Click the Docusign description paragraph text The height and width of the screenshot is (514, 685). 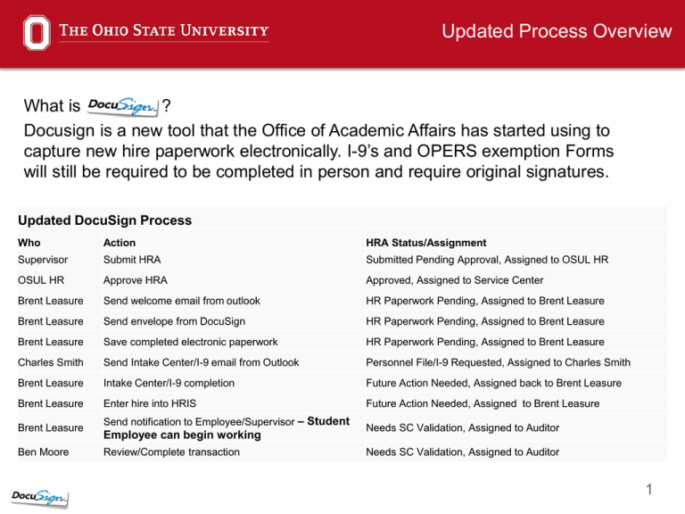(x=318, y=151)
